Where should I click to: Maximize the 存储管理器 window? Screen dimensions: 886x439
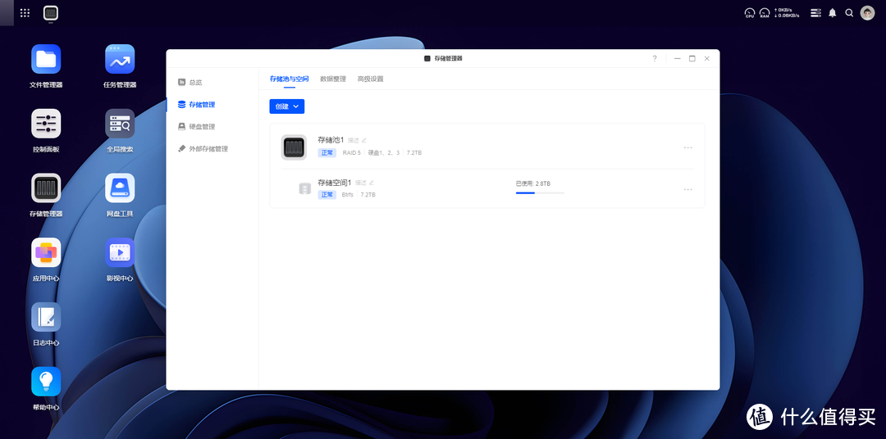pyautogui.click(x=692, y=58)
